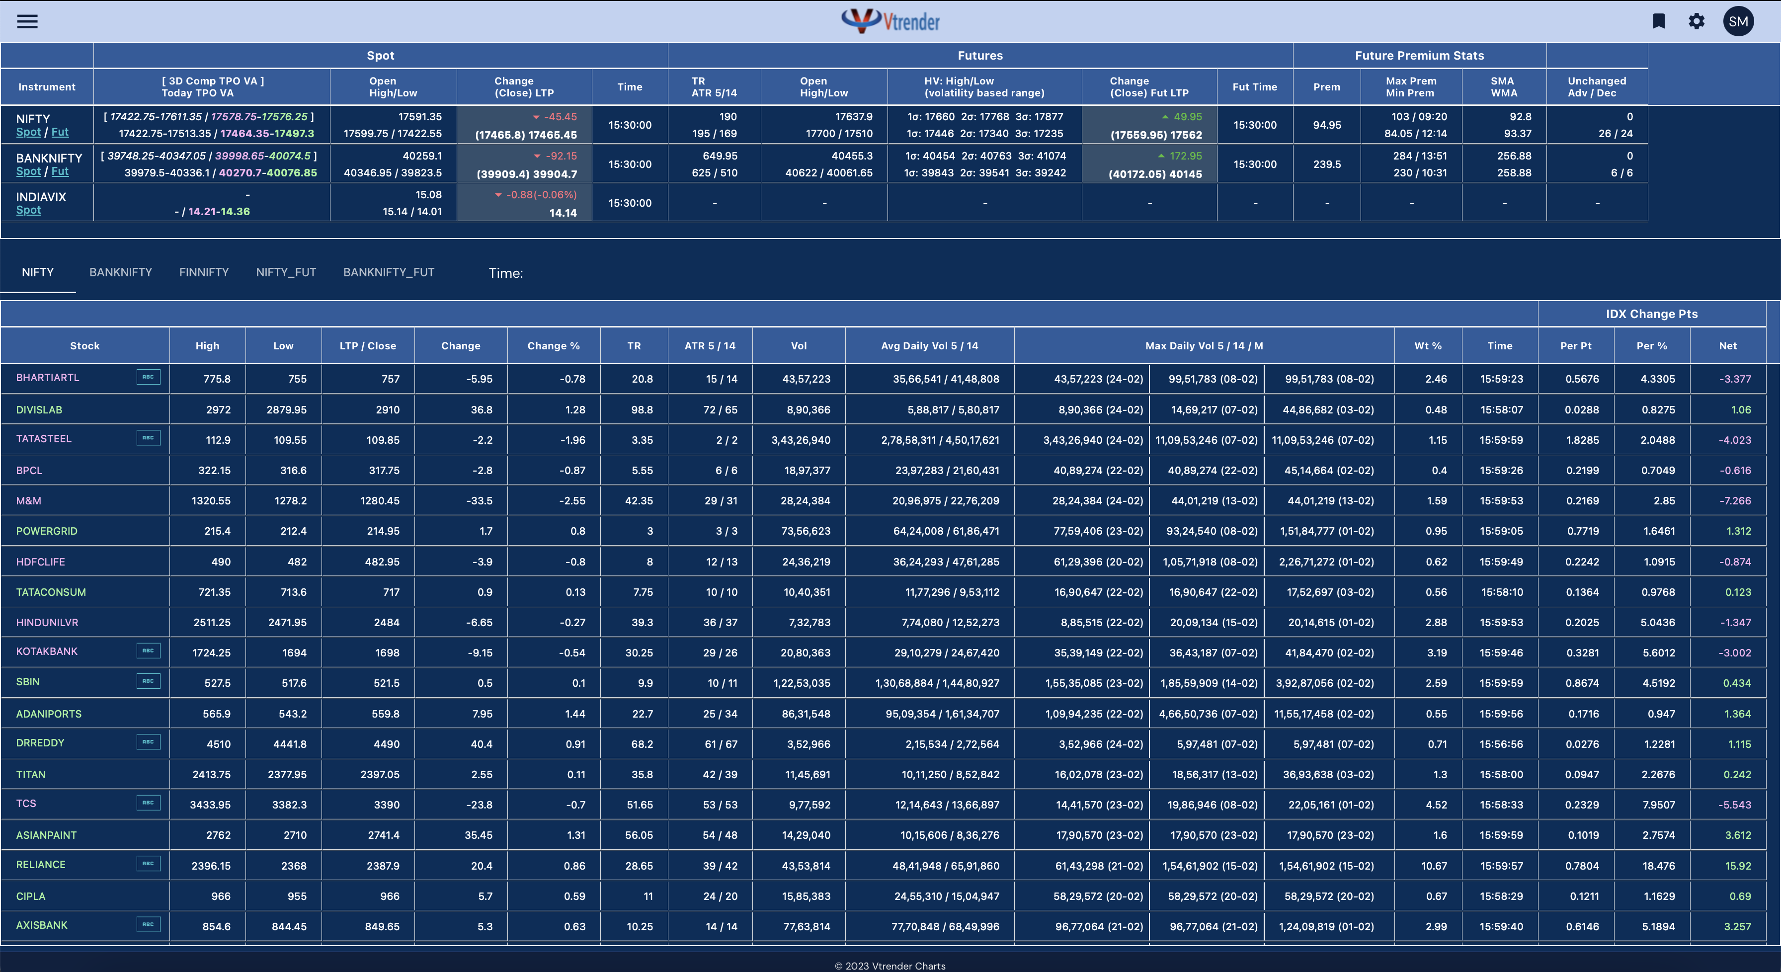Click the ABC icon beside TCS
This screenshot has height=972, width=1781.
click(x=148, y=803)
